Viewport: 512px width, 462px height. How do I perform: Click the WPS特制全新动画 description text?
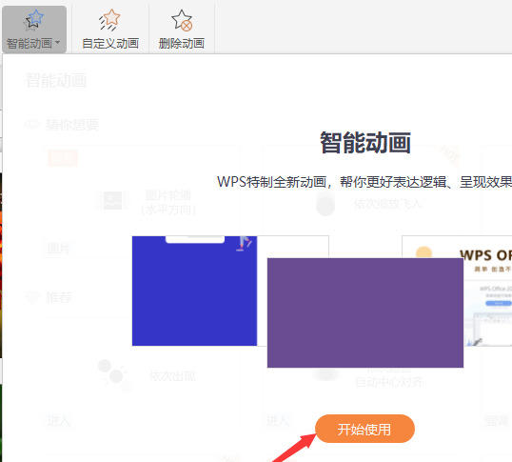coord(364,182)
